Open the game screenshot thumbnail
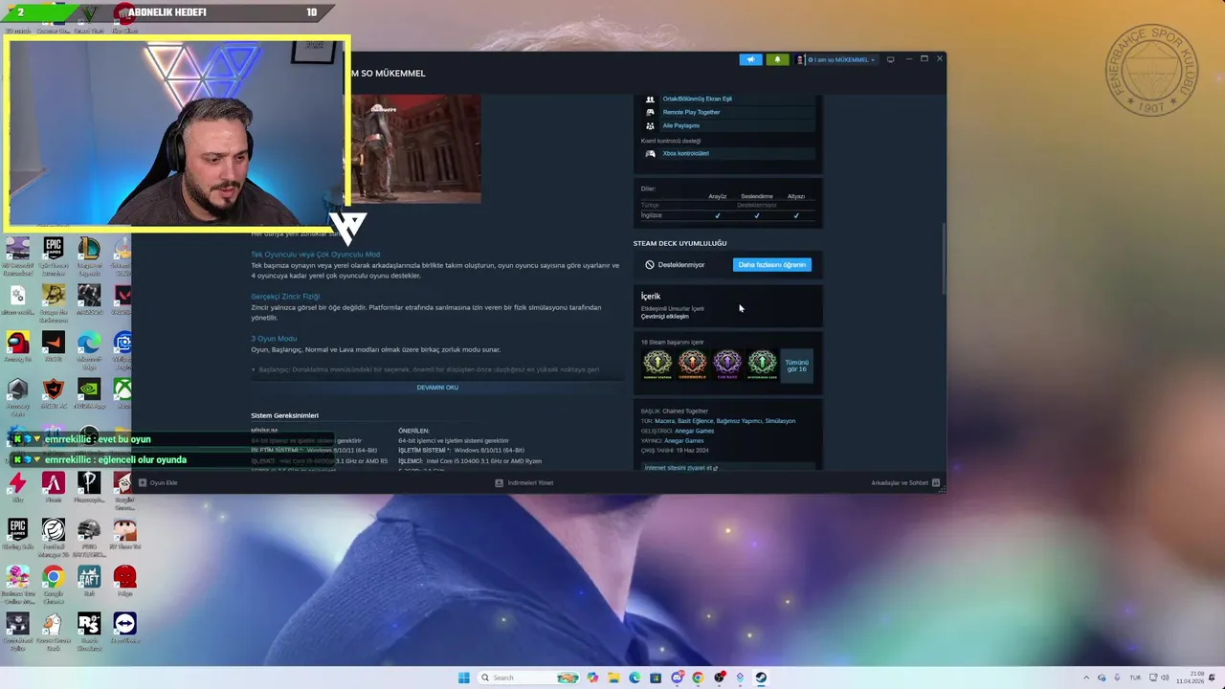 [x=415, y=148]
